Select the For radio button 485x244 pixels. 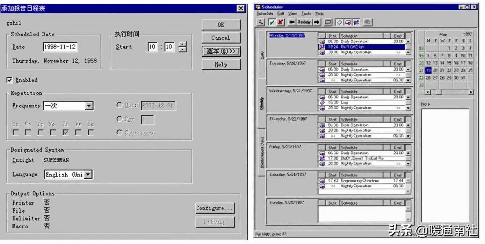click(120, 119)
